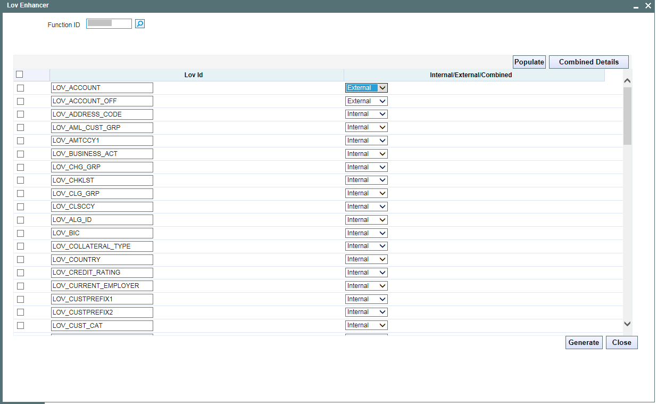The height and width of the screenshot is (404, 657).
Task: Open the Internal dropdown for LOV_COLLATERAL_TYPE
Action: [367, 246]
